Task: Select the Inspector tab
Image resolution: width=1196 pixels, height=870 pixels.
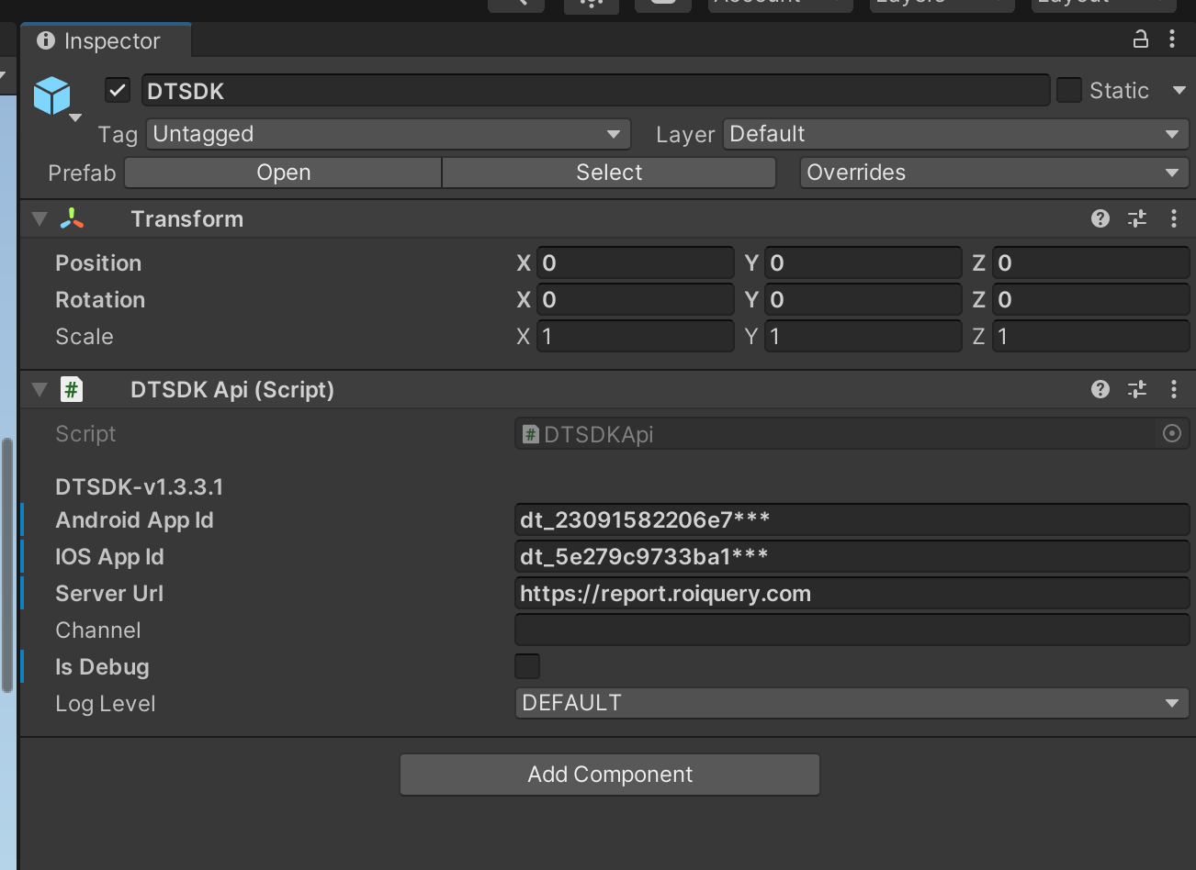Action: [106, 40]
